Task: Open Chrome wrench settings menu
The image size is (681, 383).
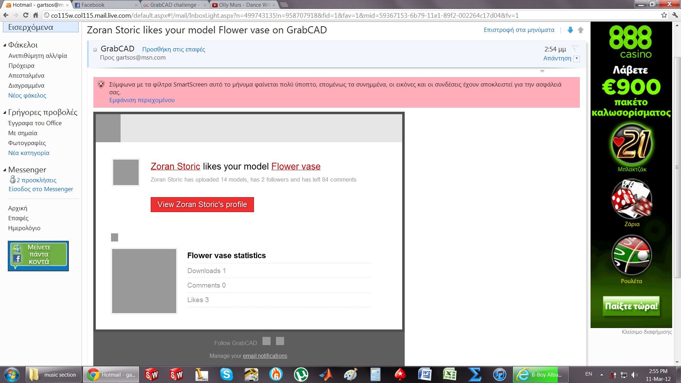Action: point(675,15)
